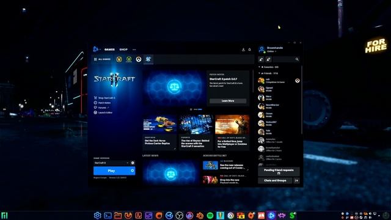Open the file manager folder in taskbar
Image resolution: width=391 pixels, height=220 pixels.
point(118,215)
